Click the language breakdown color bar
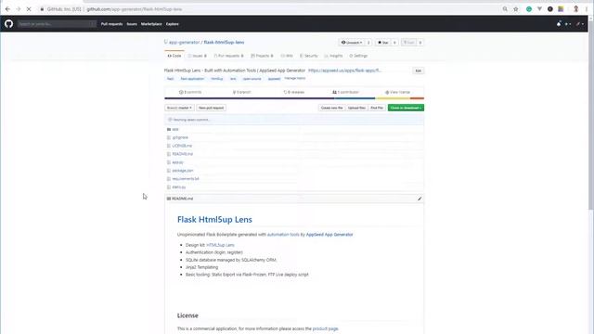This screenshot has width=594, height=334. coord(294,98)
